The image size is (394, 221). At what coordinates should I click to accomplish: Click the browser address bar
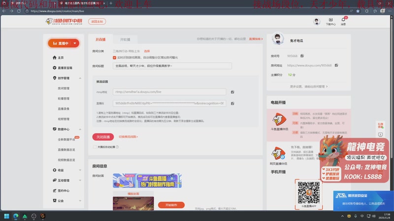click(186, 11)
